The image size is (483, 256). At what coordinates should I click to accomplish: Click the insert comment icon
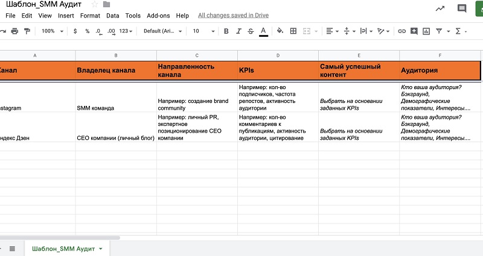pyautogui.click(x=414, y=31)
